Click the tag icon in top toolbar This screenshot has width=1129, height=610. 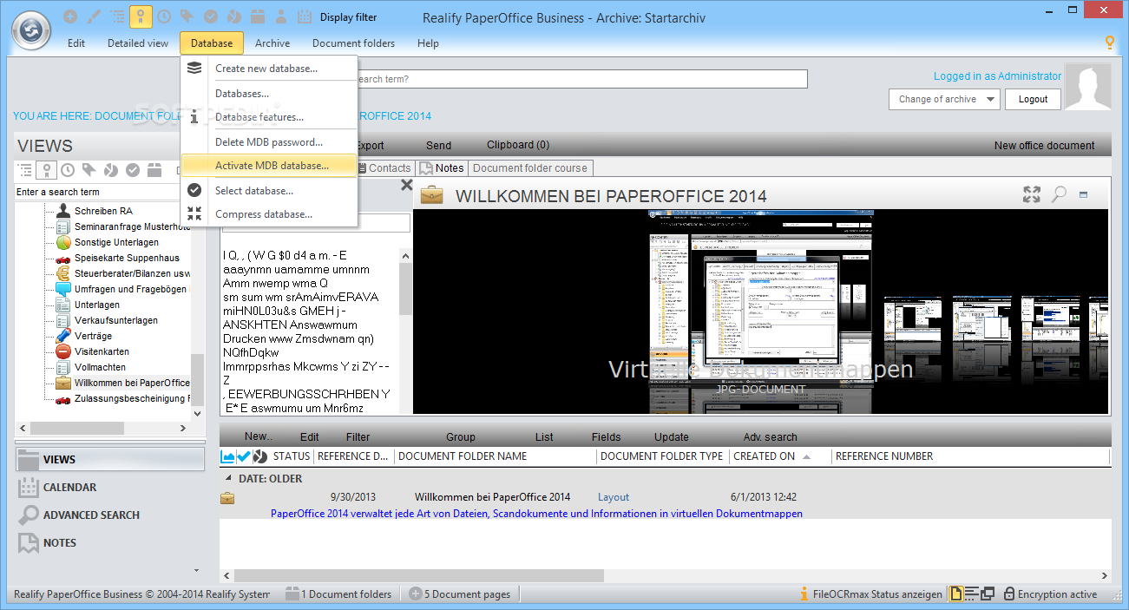point(187,16)
